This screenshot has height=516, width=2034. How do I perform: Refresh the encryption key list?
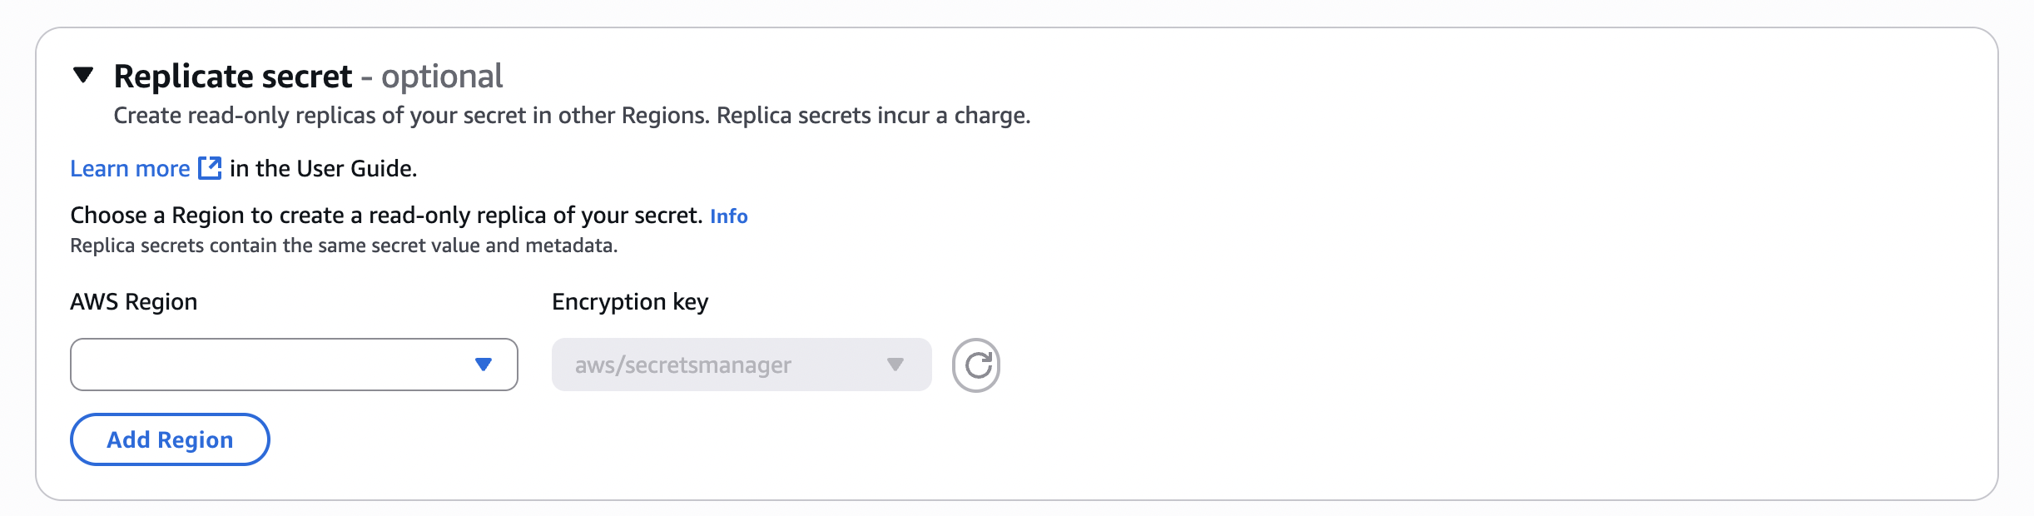(x=976, y=365)
